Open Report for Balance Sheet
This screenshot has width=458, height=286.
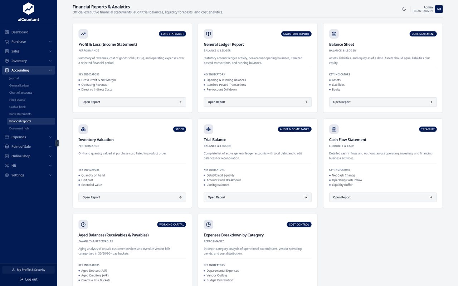pos(383,102)
